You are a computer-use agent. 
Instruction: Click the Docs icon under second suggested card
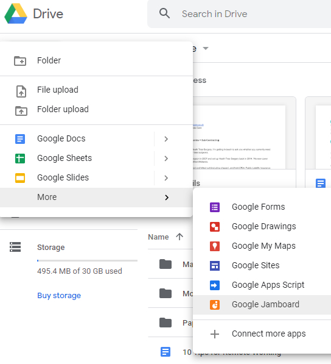pos(321,183)
